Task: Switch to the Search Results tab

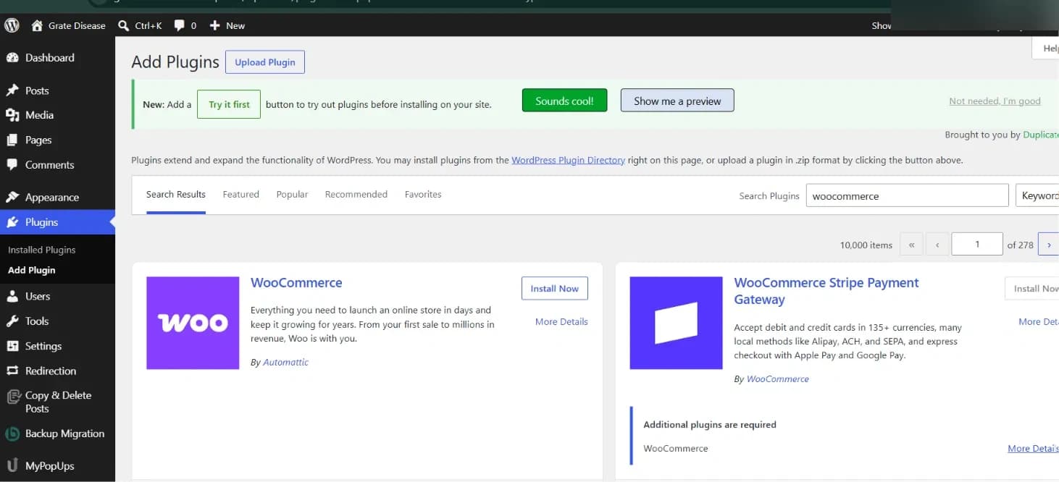Action: pyautogui.click(x=176, y=195)
